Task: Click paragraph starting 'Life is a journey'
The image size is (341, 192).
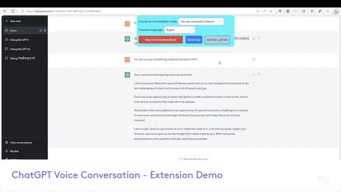Action: coord(192,86)
